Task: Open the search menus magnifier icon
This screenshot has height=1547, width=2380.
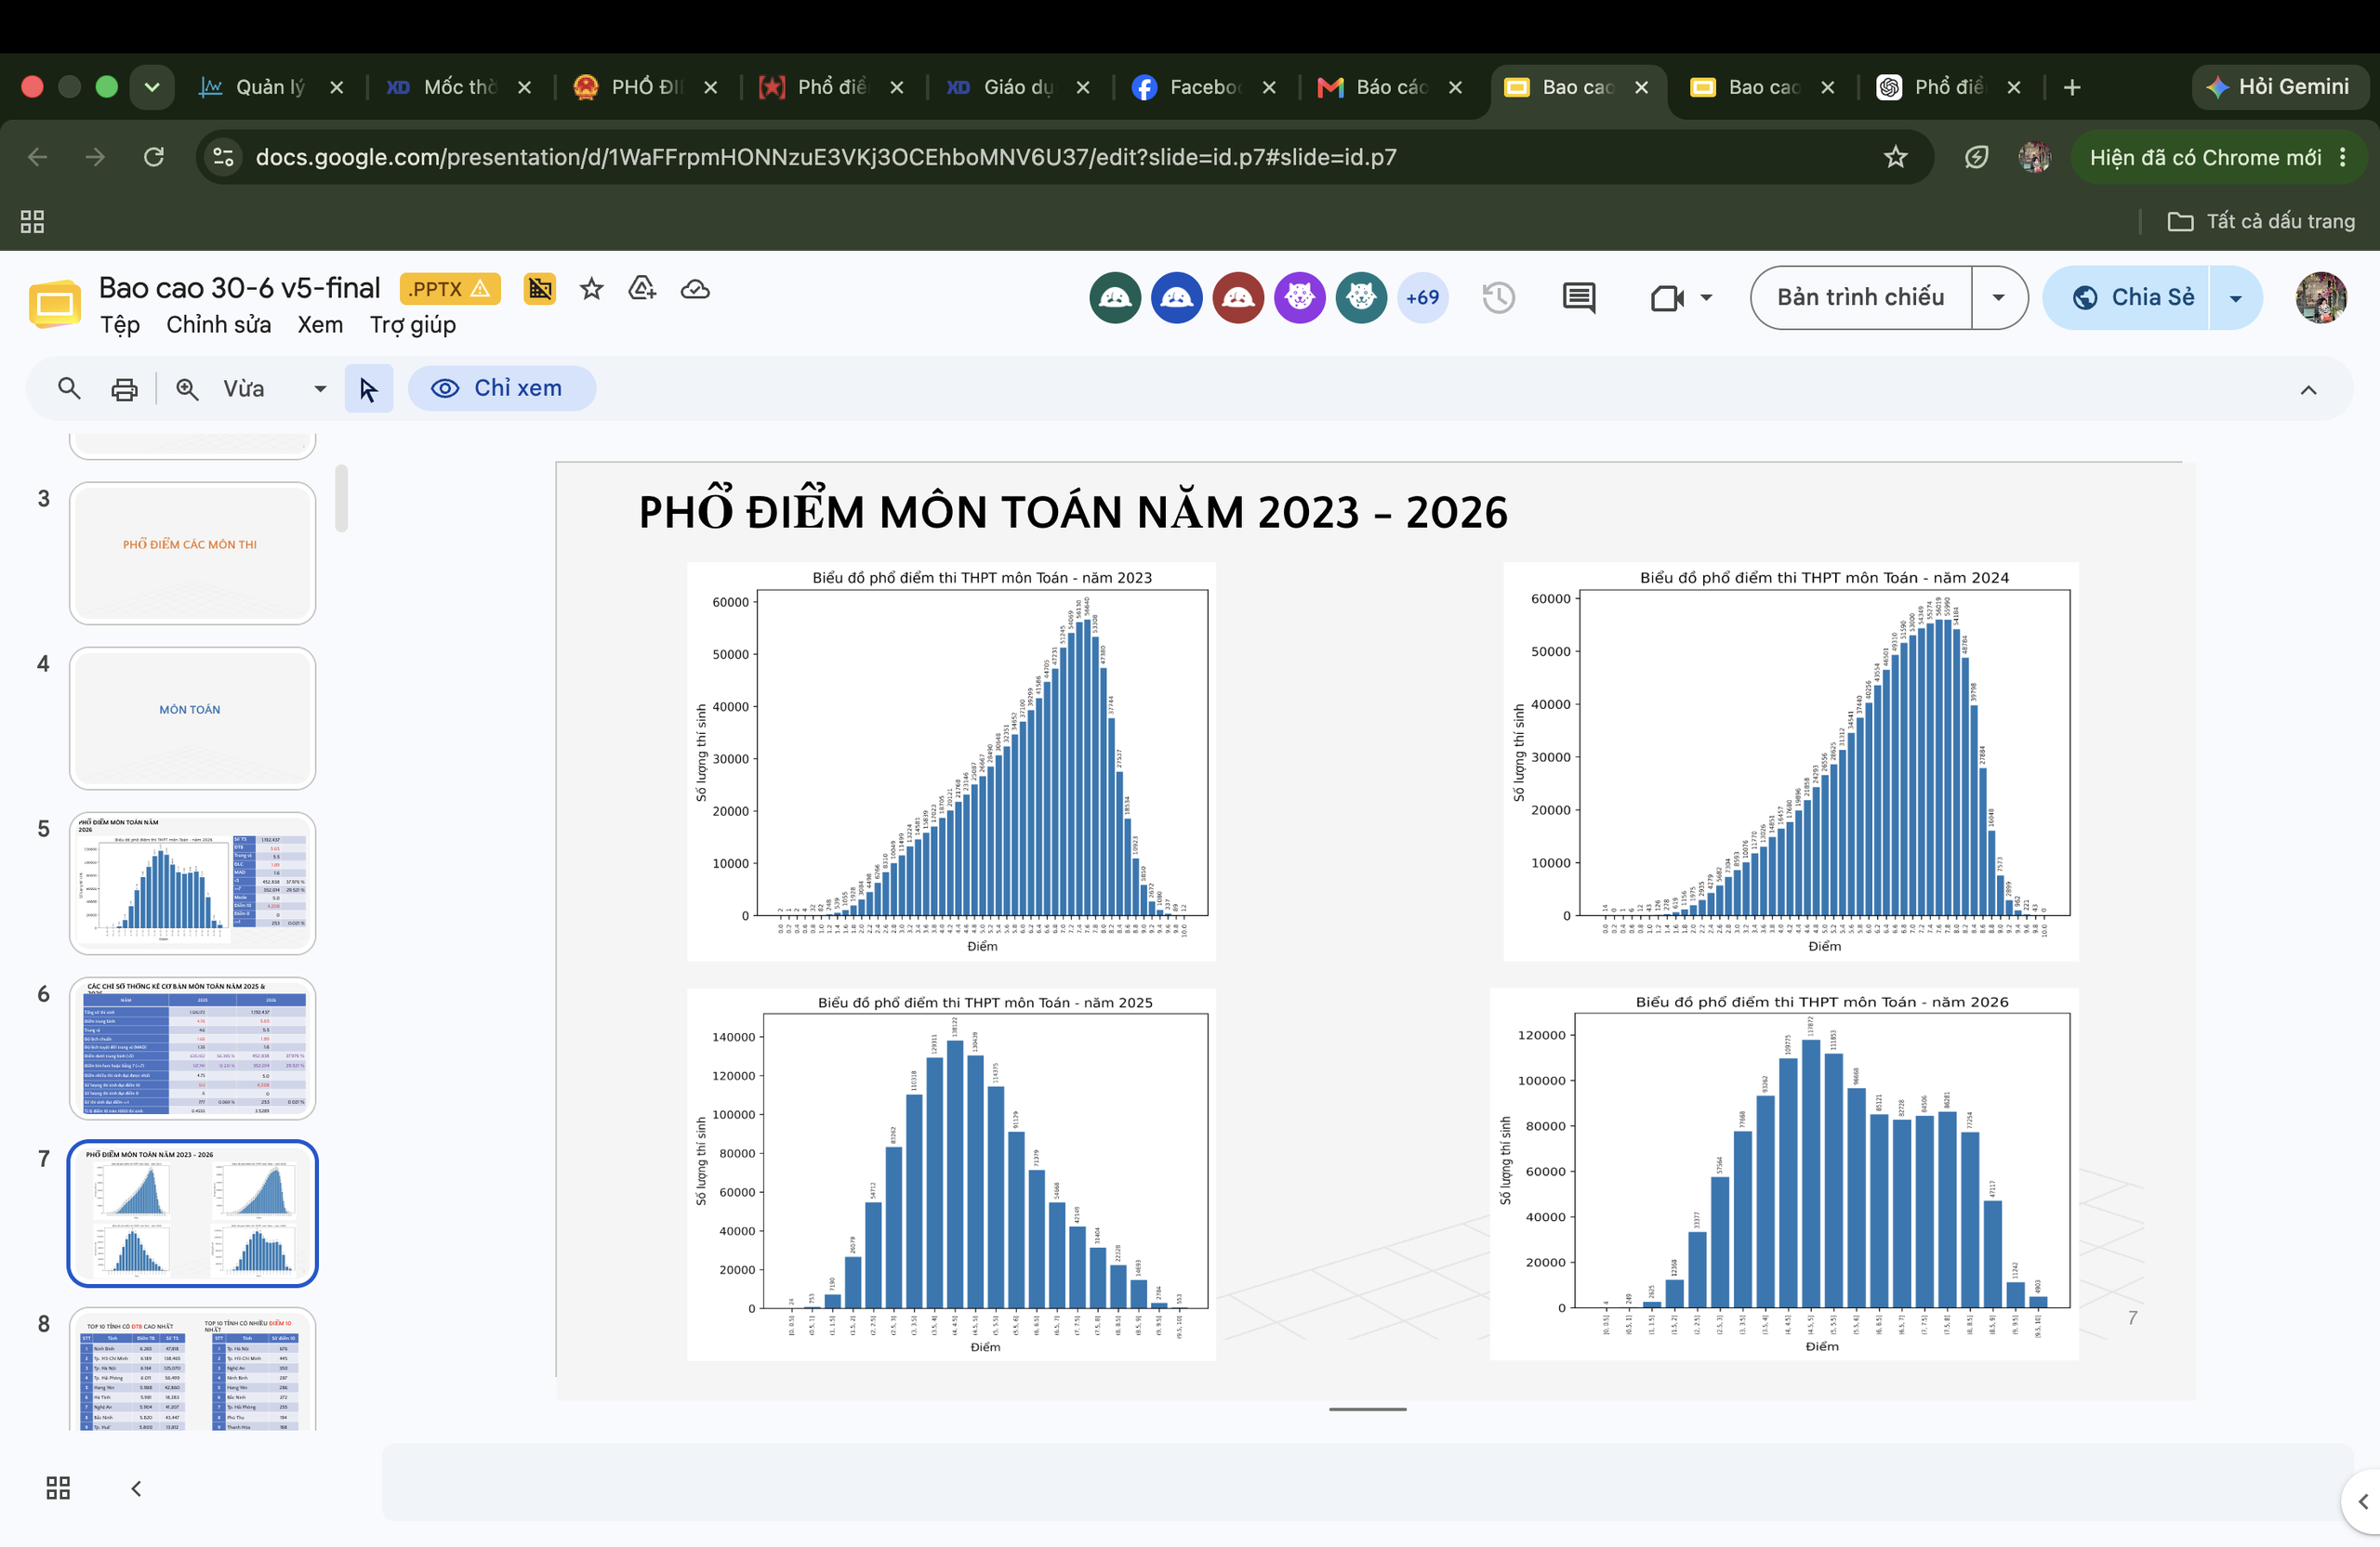Action: tap(68, 387)
